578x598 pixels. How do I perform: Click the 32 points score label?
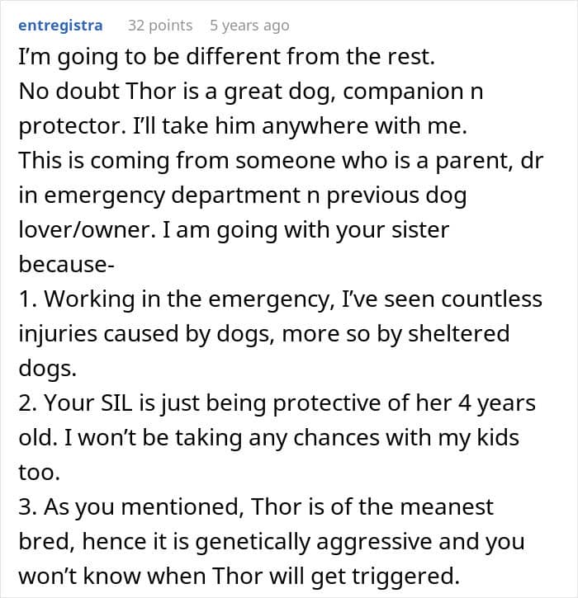[x=160, y=26]
